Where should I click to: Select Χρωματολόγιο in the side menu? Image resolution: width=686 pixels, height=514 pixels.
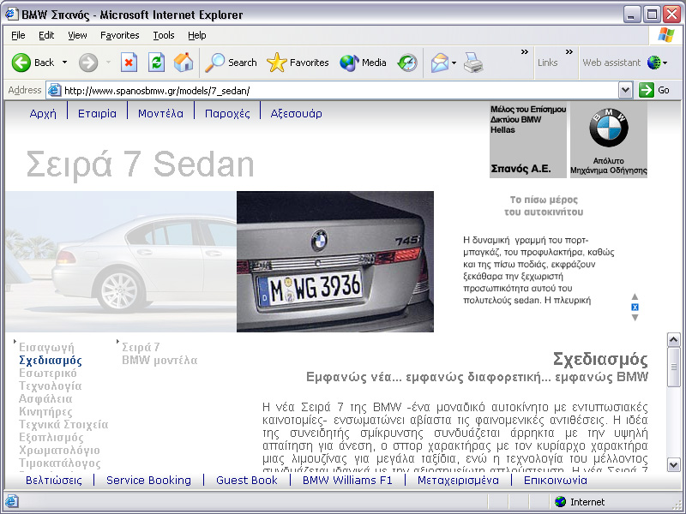(59, 451)
